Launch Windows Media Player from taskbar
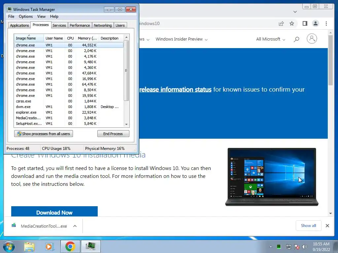This screenshot has height=253, width=338. (x=49, y=246)
